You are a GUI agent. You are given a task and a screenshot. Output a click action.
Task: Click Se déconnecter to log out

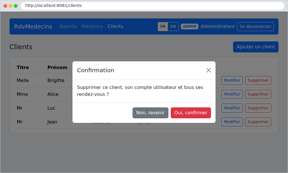click(255, 26)
